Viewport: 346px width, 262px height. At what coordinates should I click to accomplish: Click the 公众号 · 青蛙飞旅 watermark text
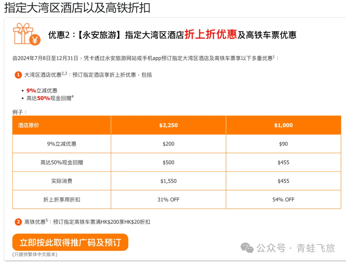(296, 248)
